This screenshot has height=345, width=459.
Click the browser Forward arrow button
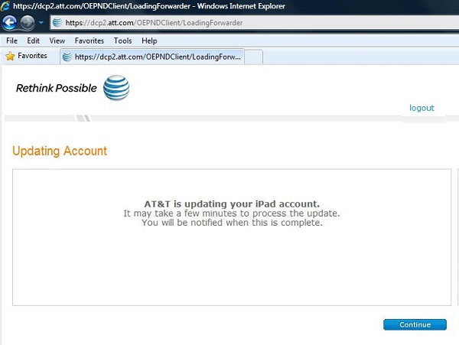(28, 23)
